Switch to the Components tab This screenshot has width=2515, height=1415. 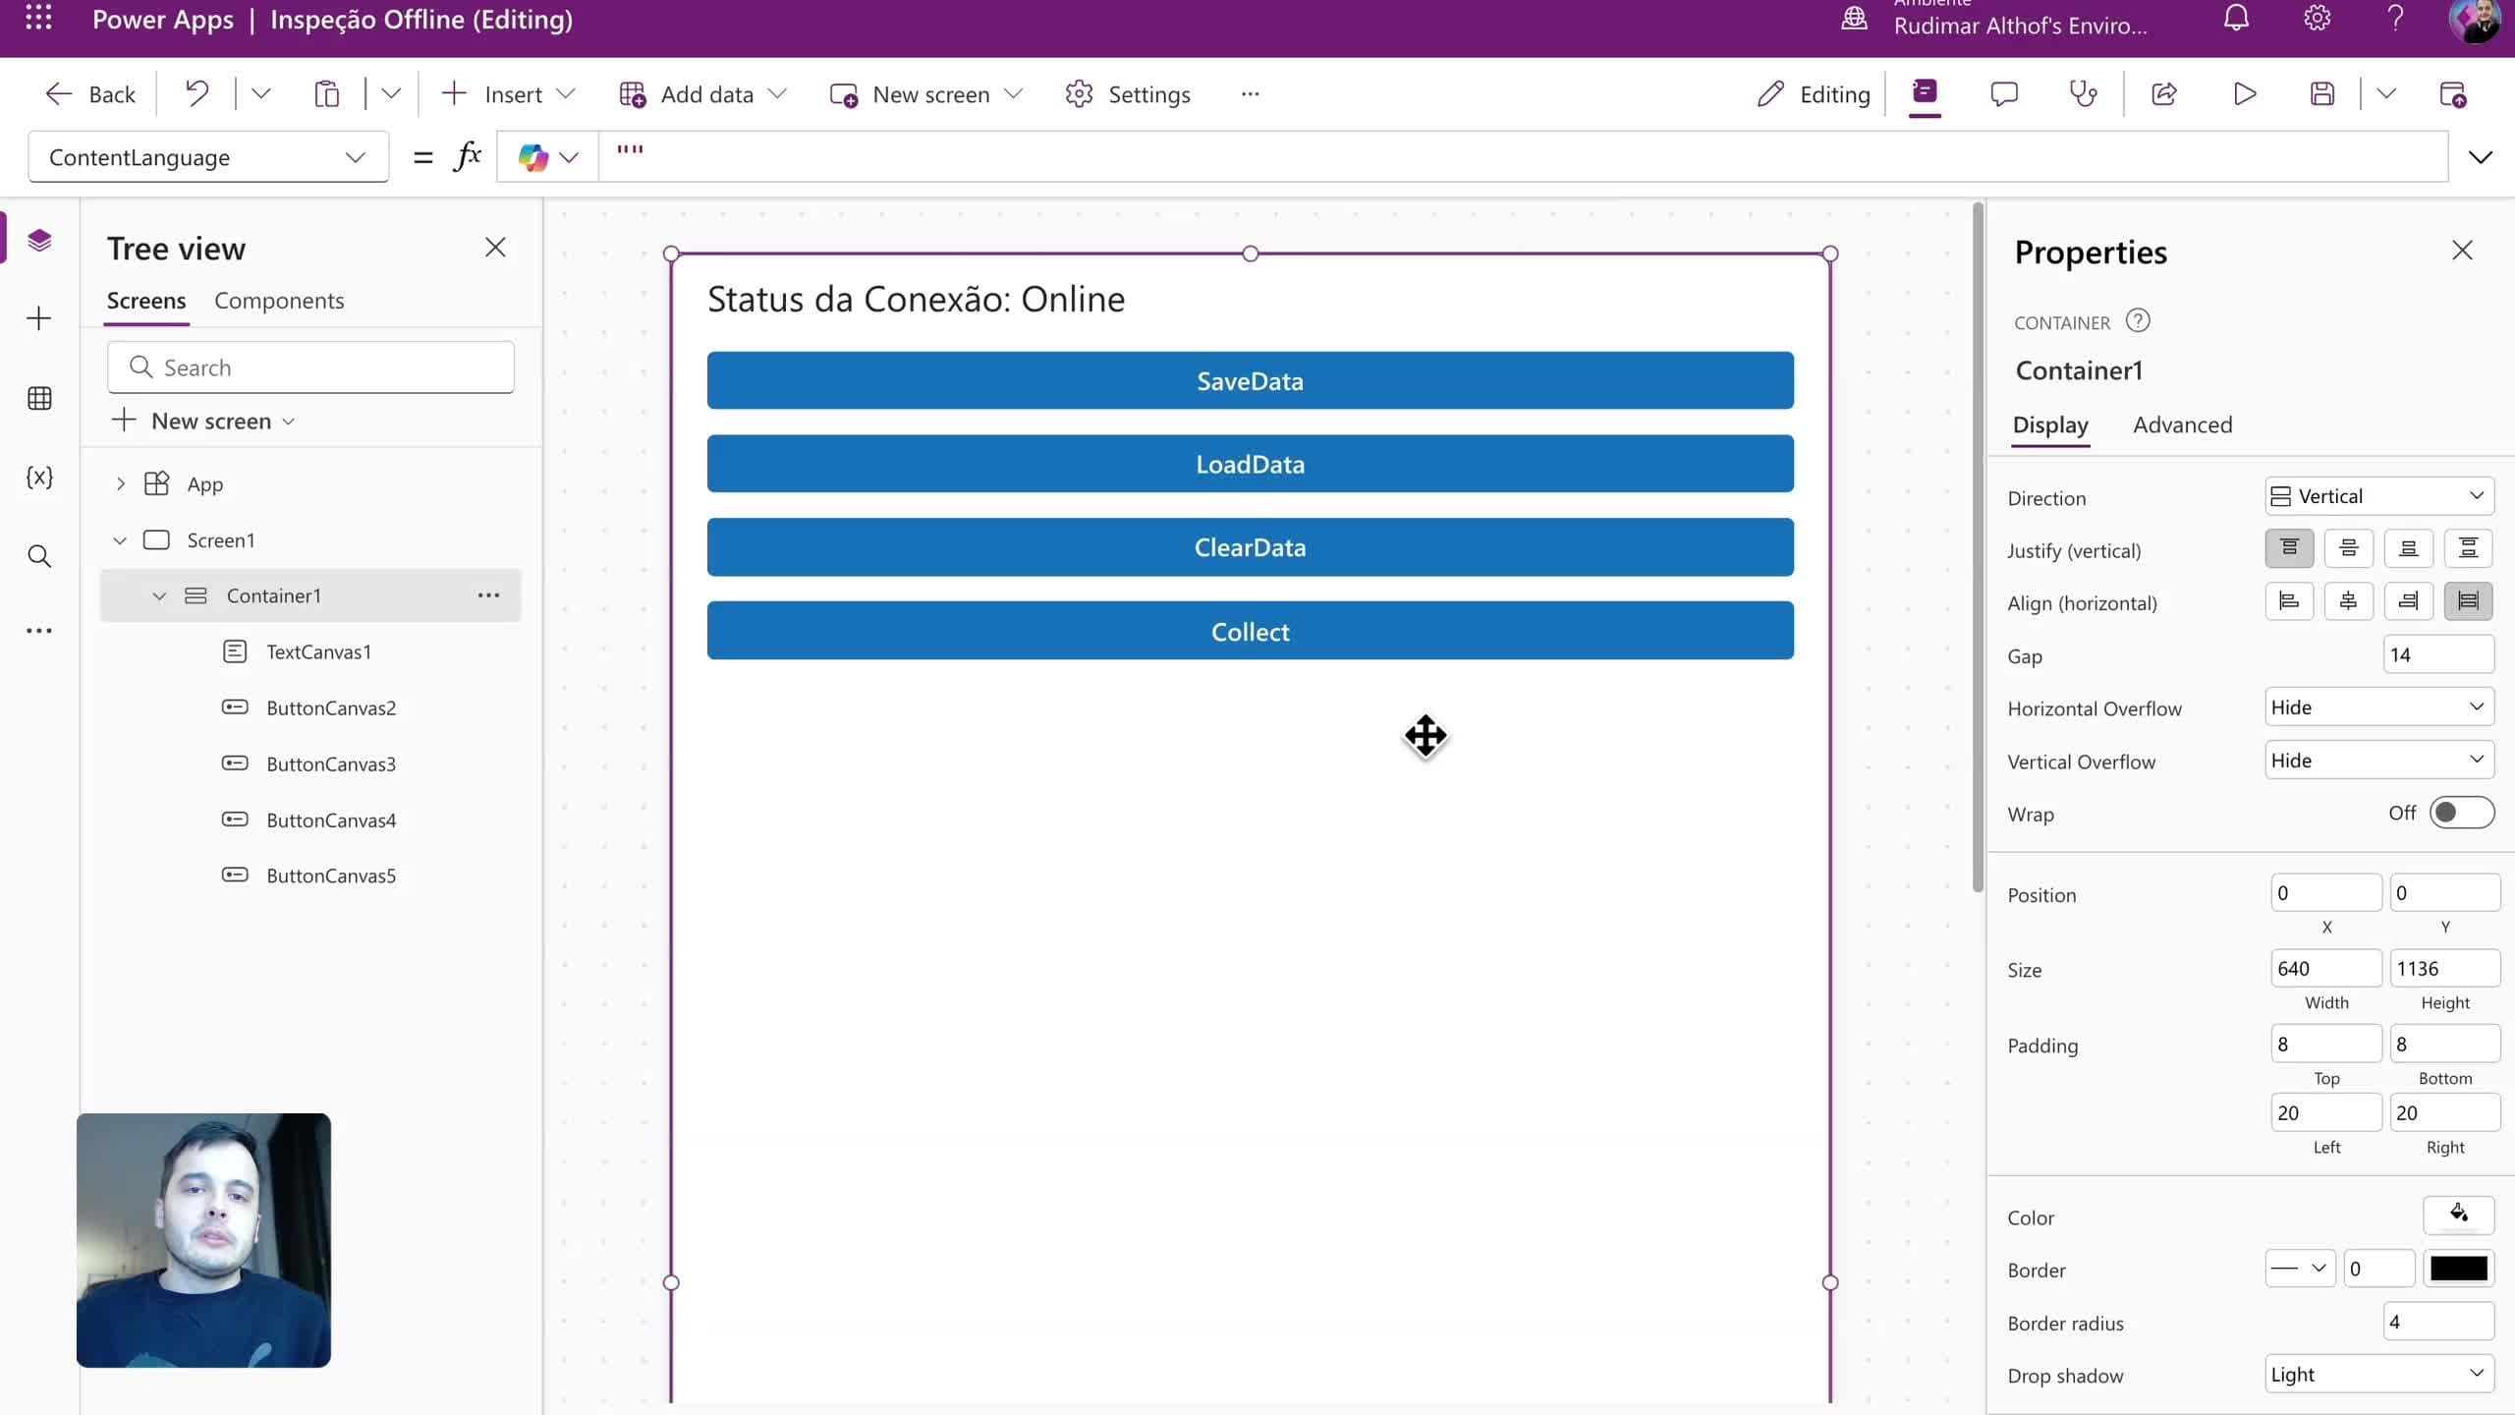click(x=279, y=301)
